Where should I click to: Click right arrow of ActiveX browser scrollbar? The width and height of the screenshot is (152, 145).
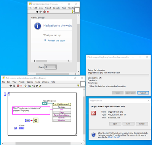(69, 61)
